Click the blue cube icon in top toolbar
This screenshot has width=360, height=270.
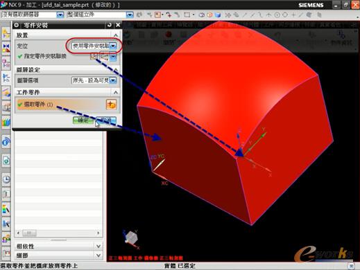[x=218, y=15]
